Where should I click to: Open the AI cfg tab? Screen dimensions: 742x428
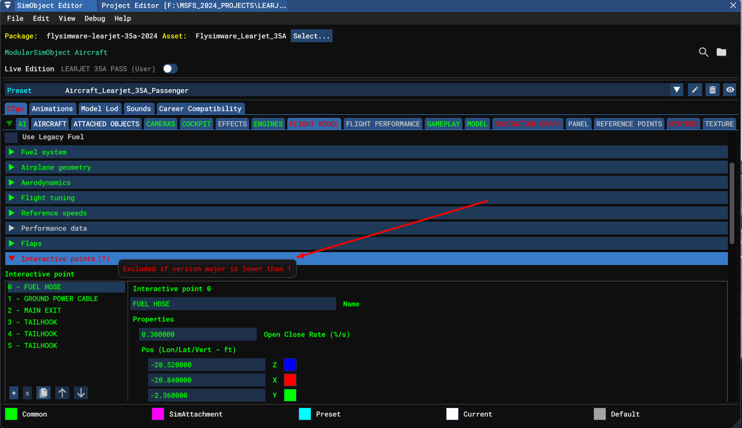22,124
